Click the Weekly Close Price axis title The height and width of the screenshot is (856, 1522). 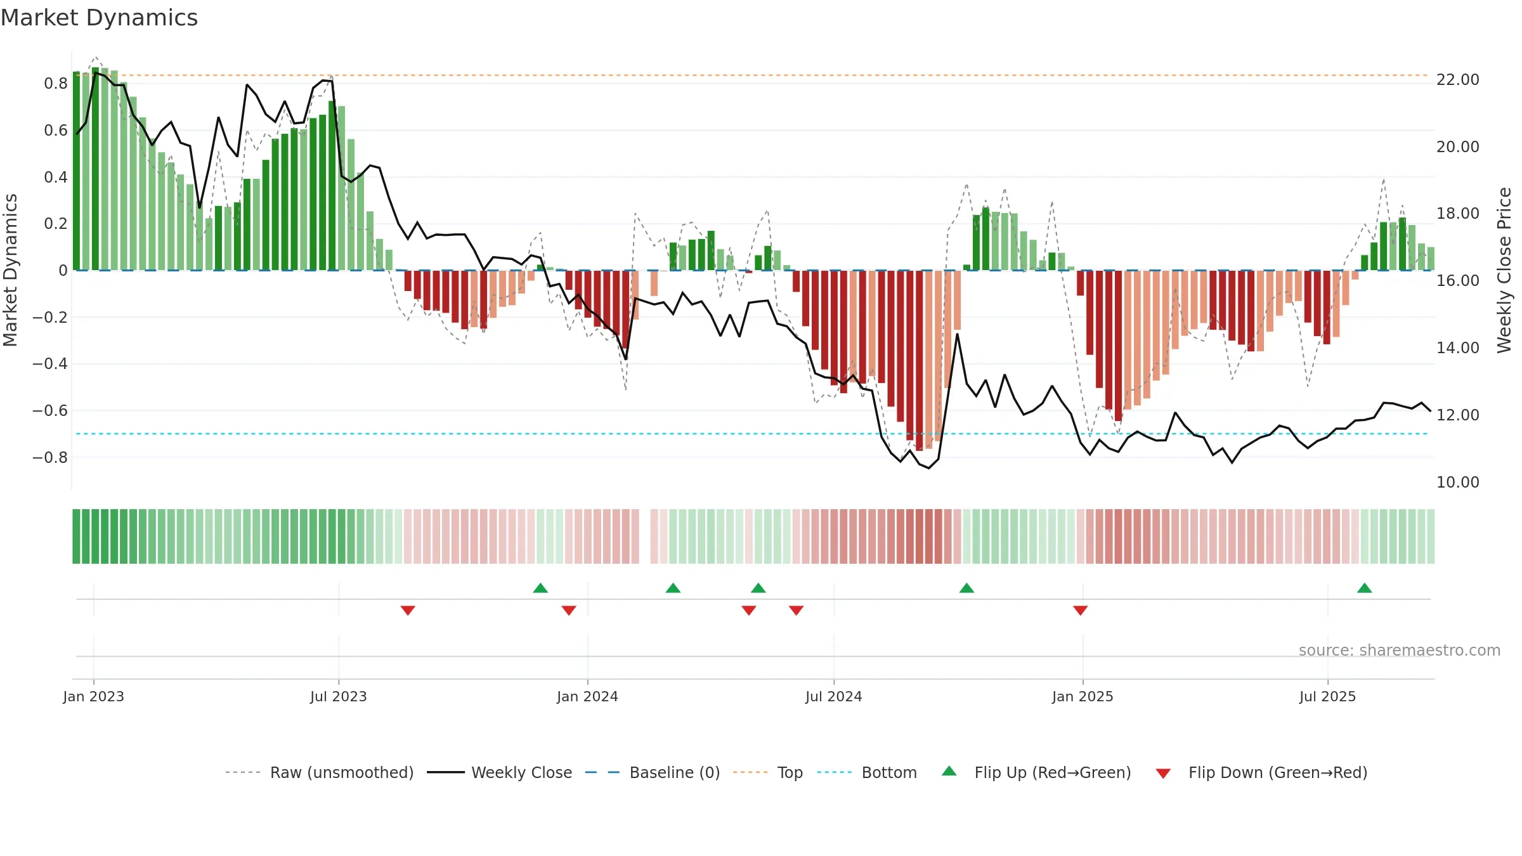[x=1505, y=270]
